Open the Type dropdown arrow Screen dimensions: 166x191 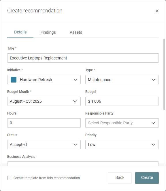(x=153, y=80)
